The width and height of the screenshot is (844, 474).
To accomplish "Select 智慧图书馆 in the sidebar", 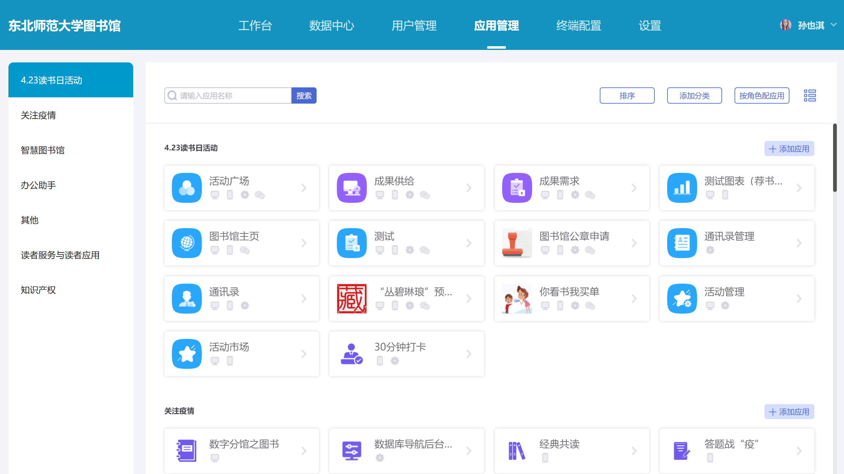I will (x=43, y=150).
